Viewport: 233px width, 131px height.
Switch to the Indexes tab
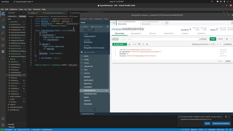[185, 33]
